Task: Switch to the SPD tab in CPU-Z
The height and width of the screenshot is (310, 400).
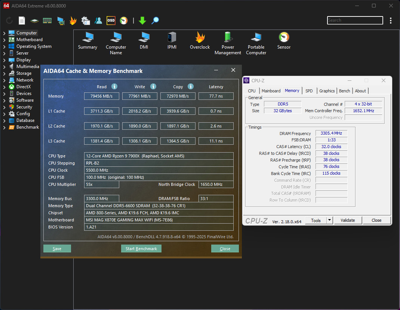Action: click(x=309, y=91)
